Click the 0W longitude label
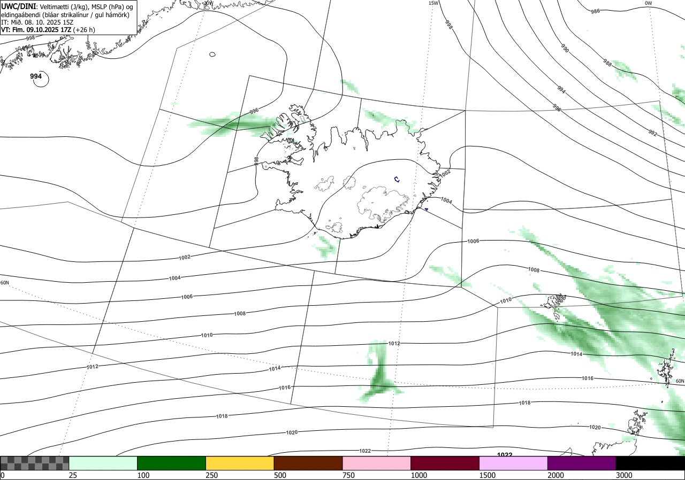The image size is (685, 480). (648, 3)
